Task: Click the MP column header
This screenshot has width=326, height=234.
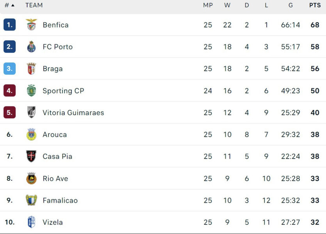Action: coord(208,5)
